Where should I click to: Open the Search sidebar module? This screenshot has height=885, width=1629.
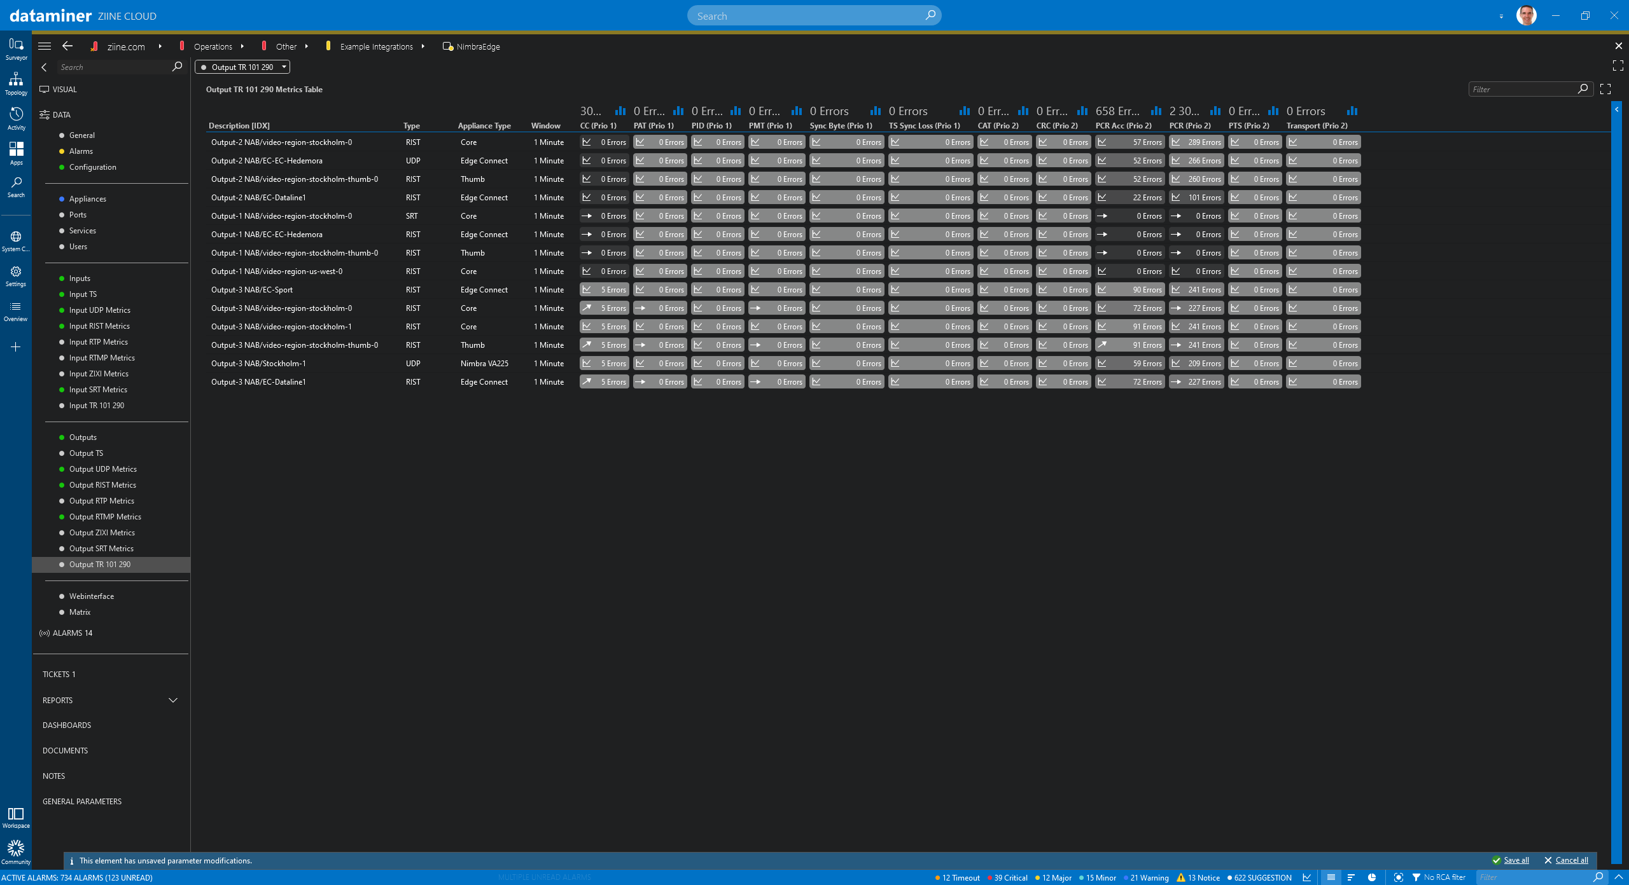[16, 187]
